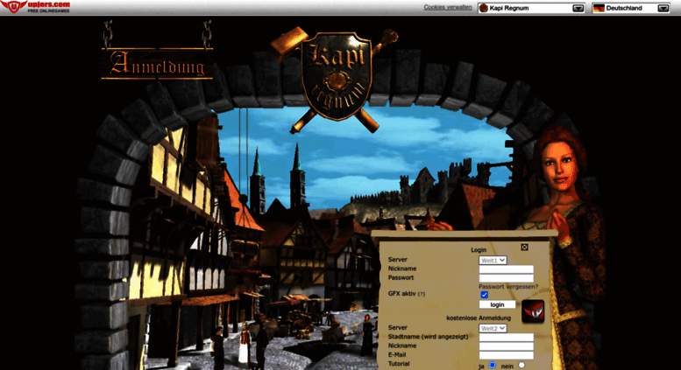Click the login button
This screenshot has height=370, width=681.
point(497,304)
